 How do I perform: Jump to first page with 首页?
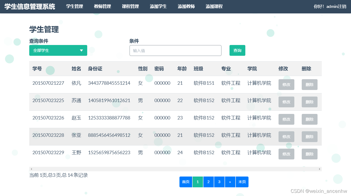coord(186,182)
